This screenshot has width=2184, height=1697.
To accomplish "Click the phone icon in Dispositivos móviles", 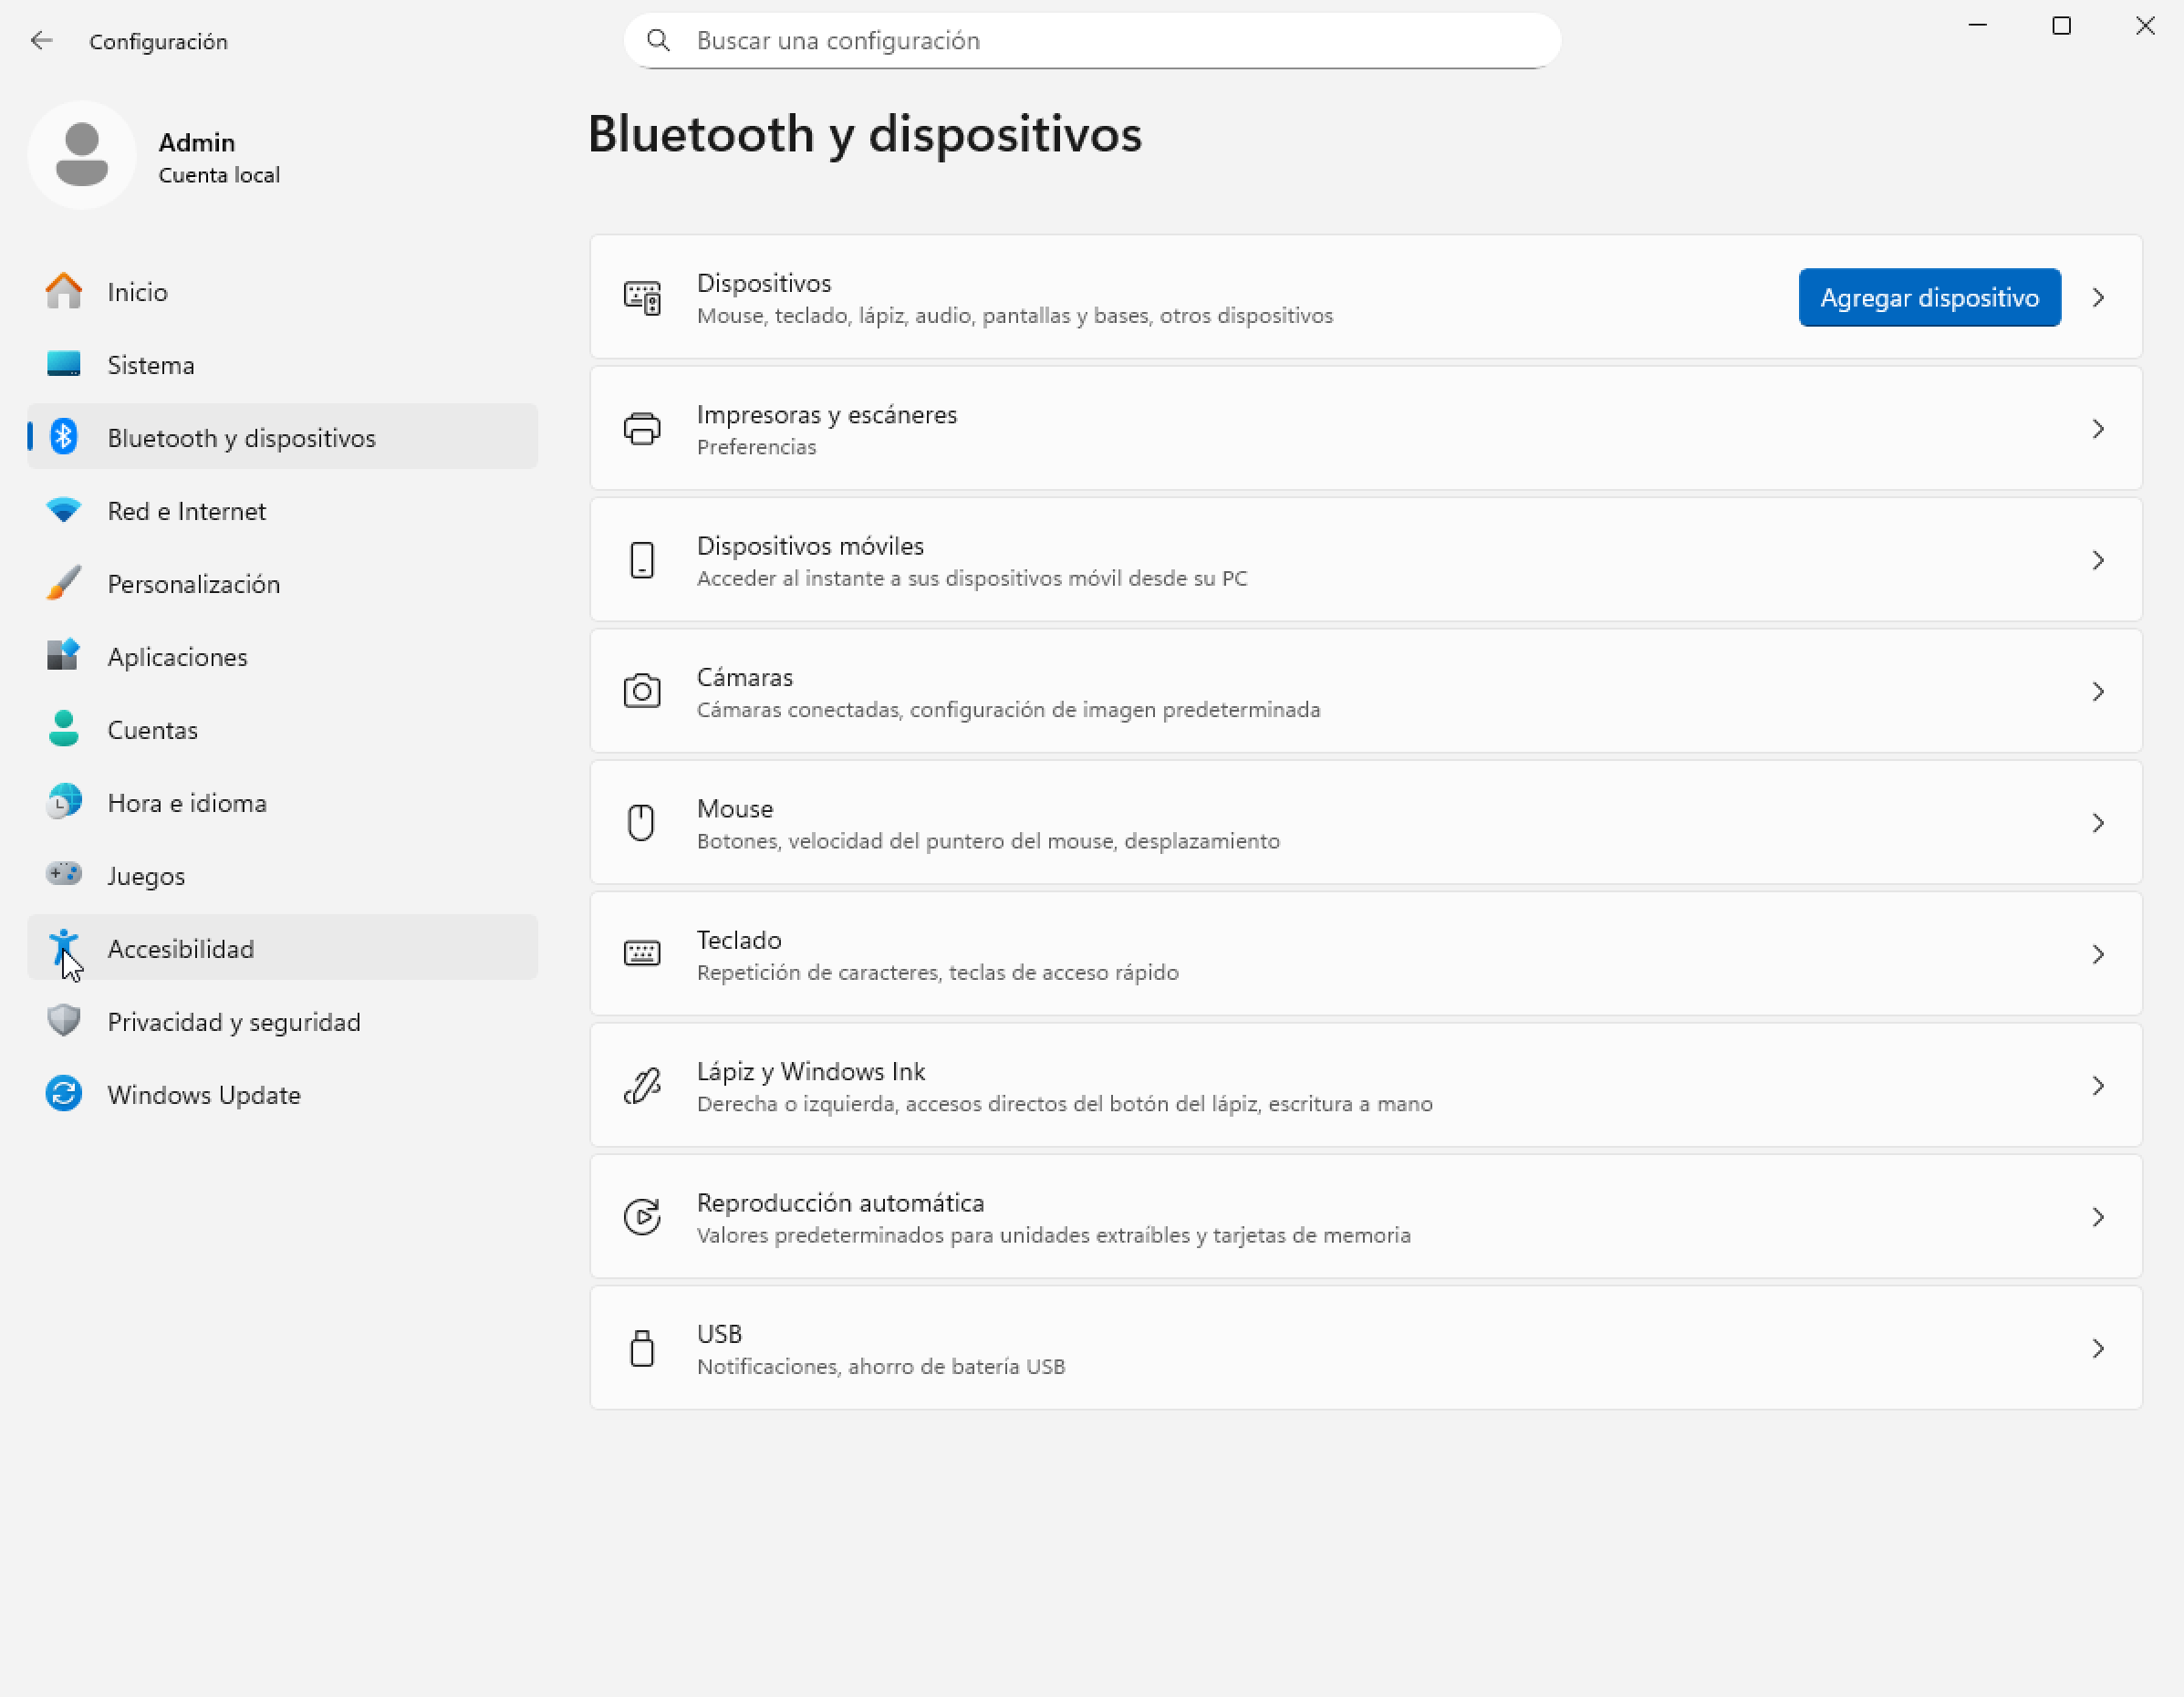I will (642, 560).
